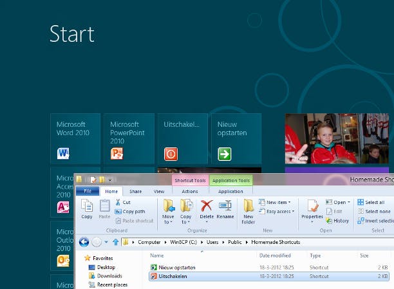
Task: Open the File tab
Action: [x=88, y=191]
